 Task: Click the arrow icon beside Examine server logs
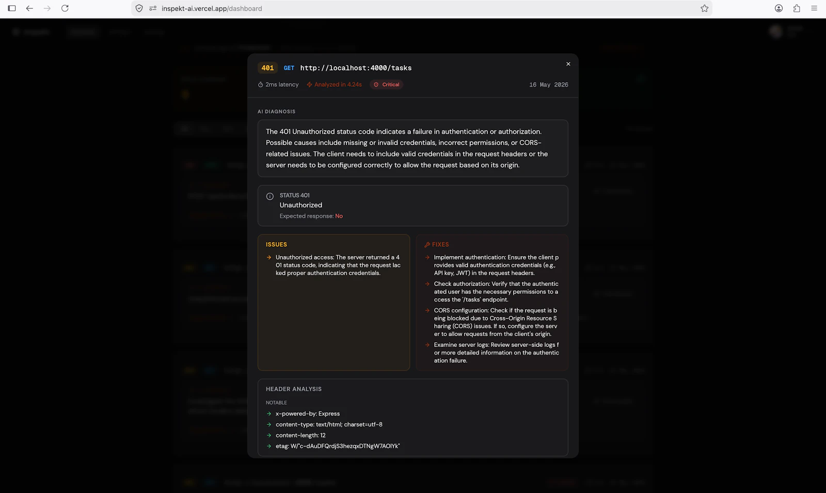click(427, 345)
